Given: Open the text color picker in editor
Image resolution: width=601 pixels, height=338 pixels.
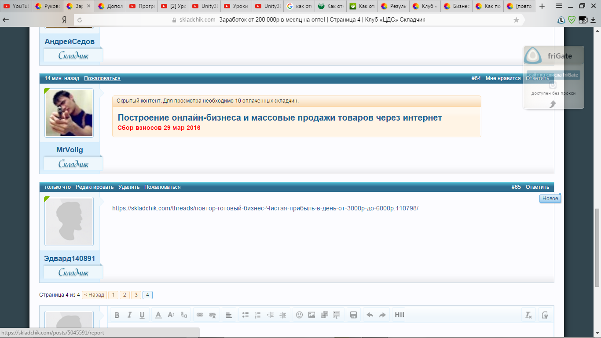Looking at the screenshot, I should tap(158, 315).
